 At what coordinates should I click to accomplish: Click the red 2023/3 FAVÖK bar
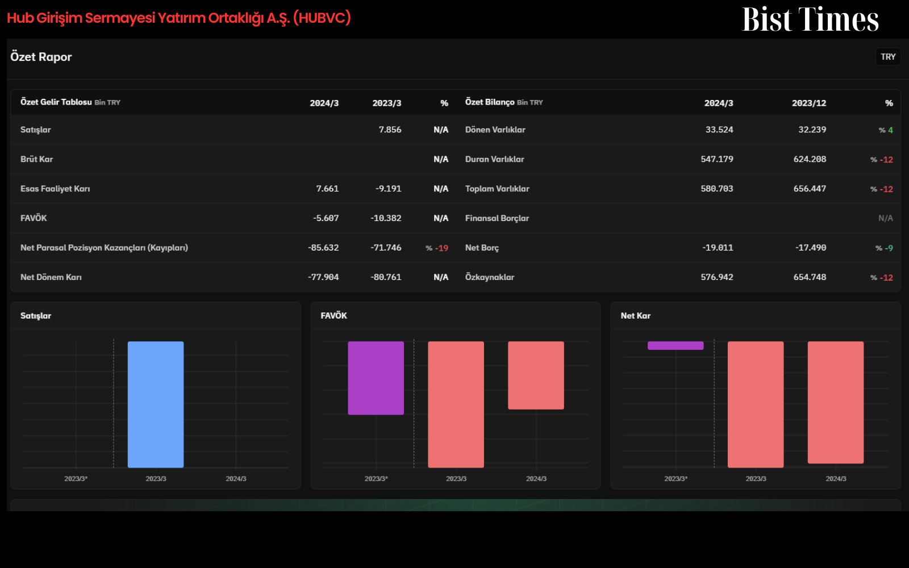click(x=456, y=404)
